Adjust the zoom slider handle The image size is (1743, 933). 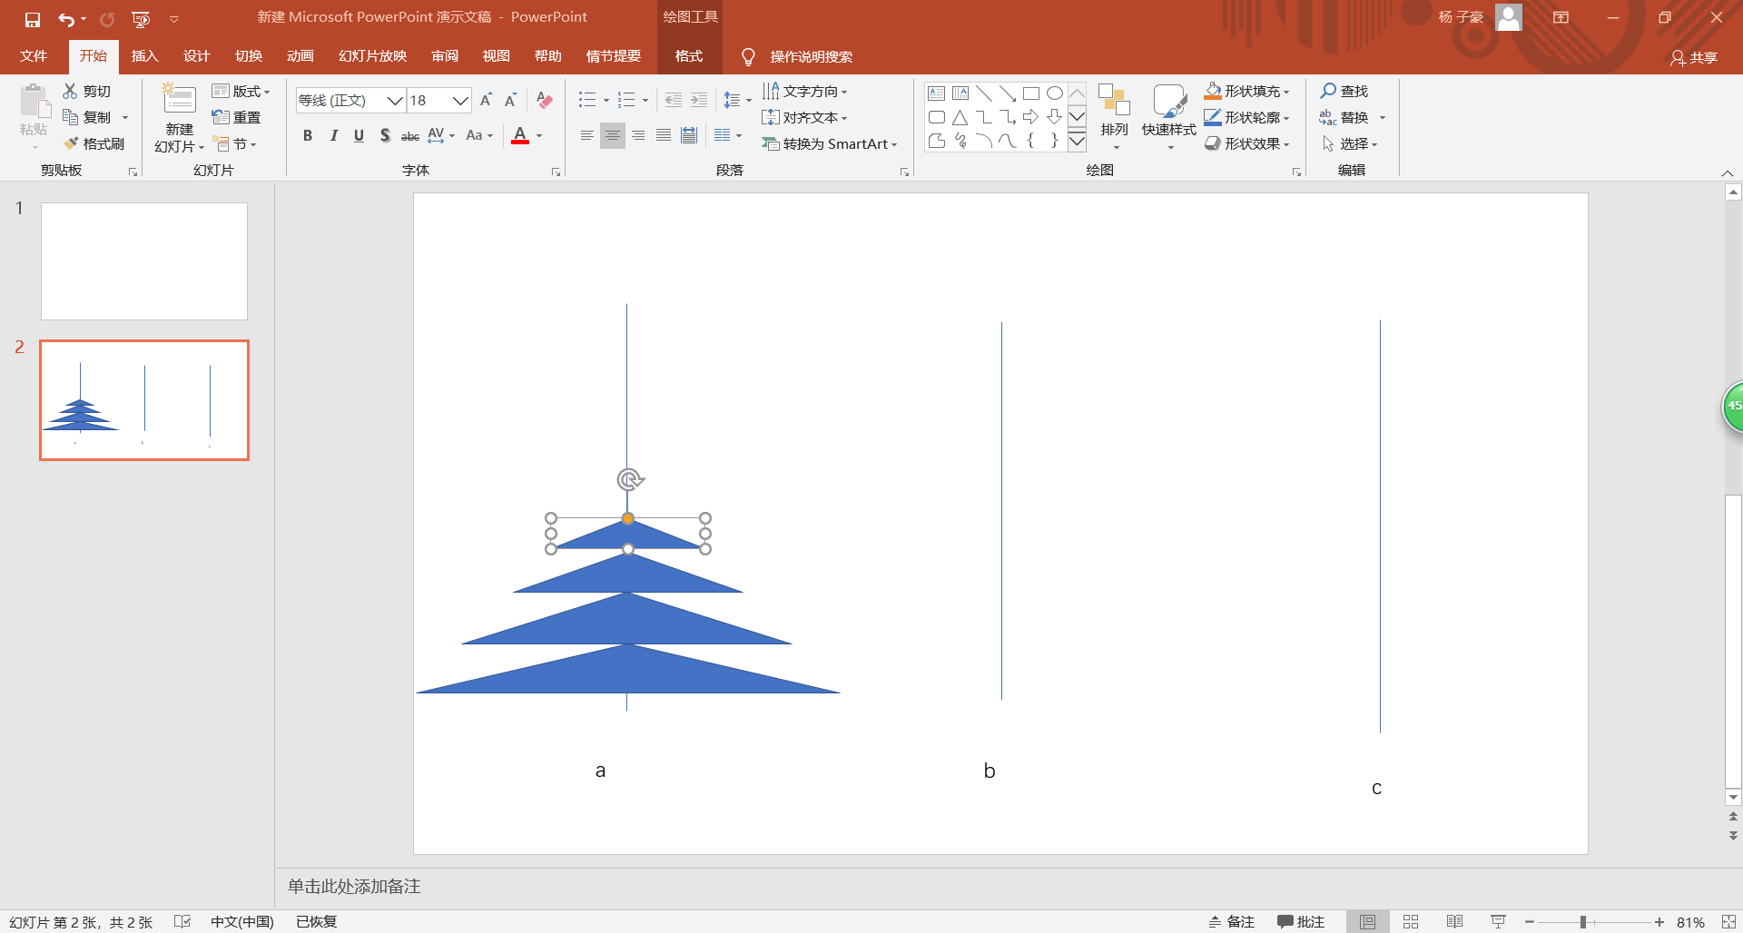pos(1582,922)
